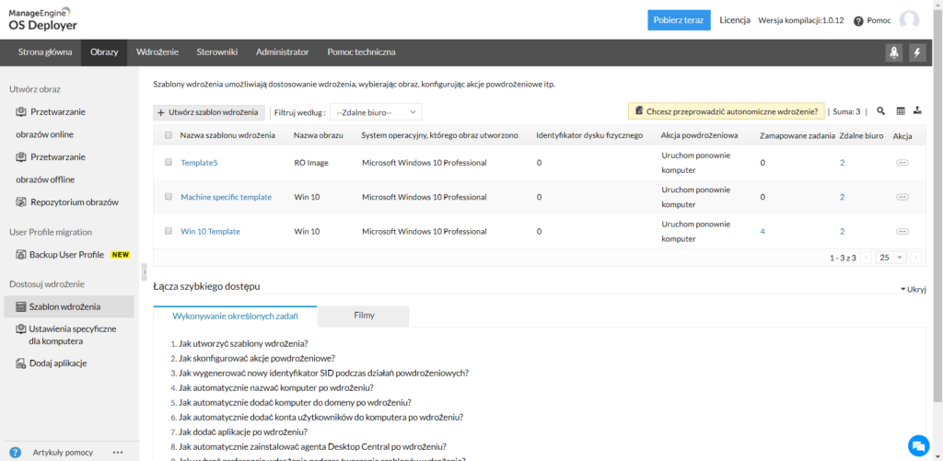The width and height of the screenshot is (943, 461).
Task: Collapse quick links with Ukryj
Action: click(x=912, y=289)
